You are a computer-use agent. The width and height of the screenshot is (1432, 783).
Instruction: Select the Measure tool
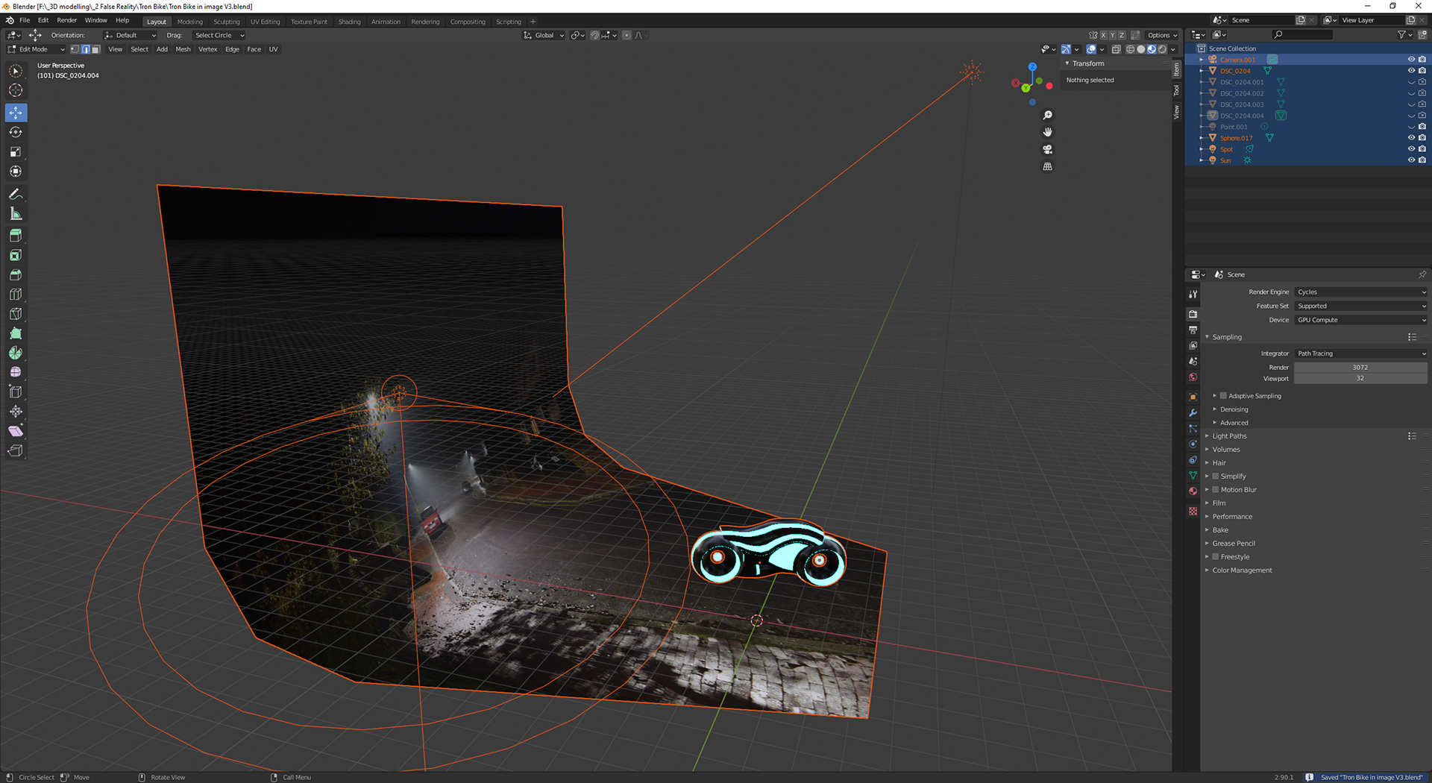click(16, 214)
